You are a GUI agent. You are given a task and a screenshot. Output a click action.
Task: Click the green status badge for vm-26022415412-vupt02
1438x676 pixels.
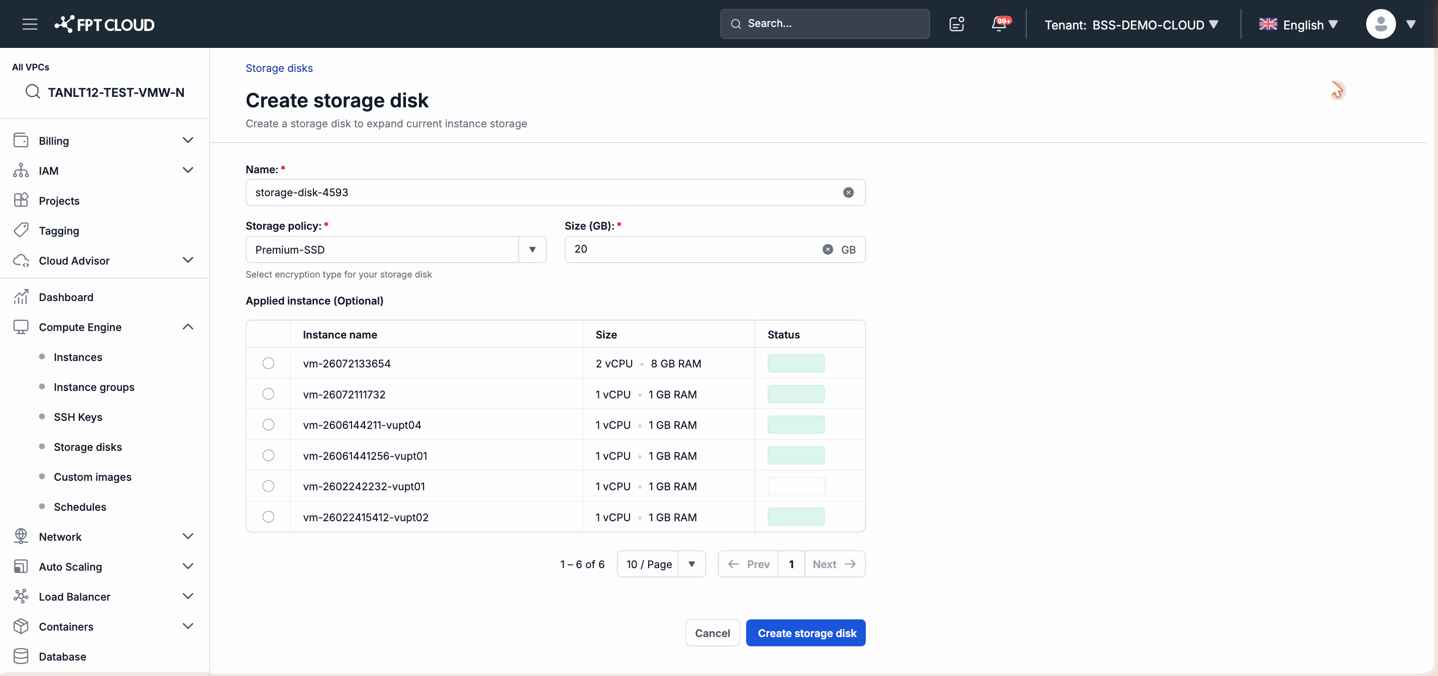[x=795, y=517]
